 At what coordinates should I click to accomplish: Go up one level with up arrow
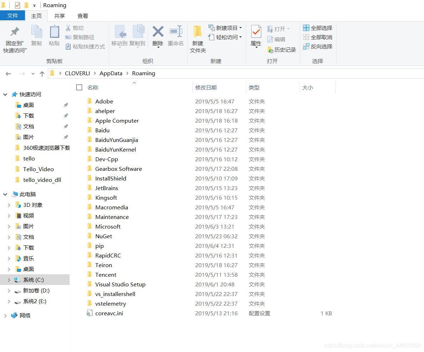pos(42,74)
